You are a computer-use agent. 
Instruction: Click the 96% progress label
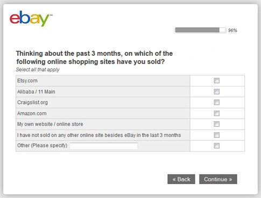pyautogui.click(x=232, y=31)
